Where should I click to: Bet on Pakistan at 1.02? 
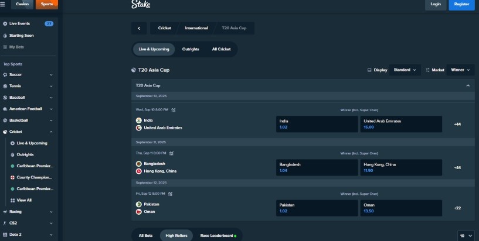[317, 208]
